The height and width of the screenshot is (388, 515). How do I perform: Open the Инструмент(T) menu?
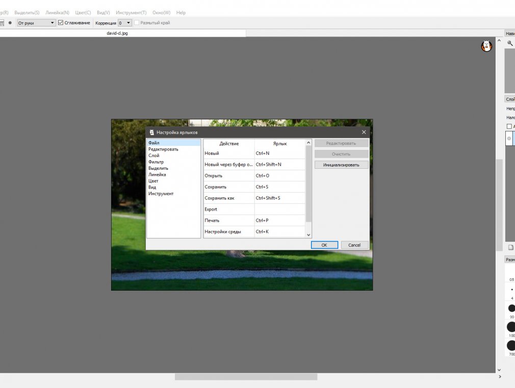pyautogui.click(x=131, y=12)
